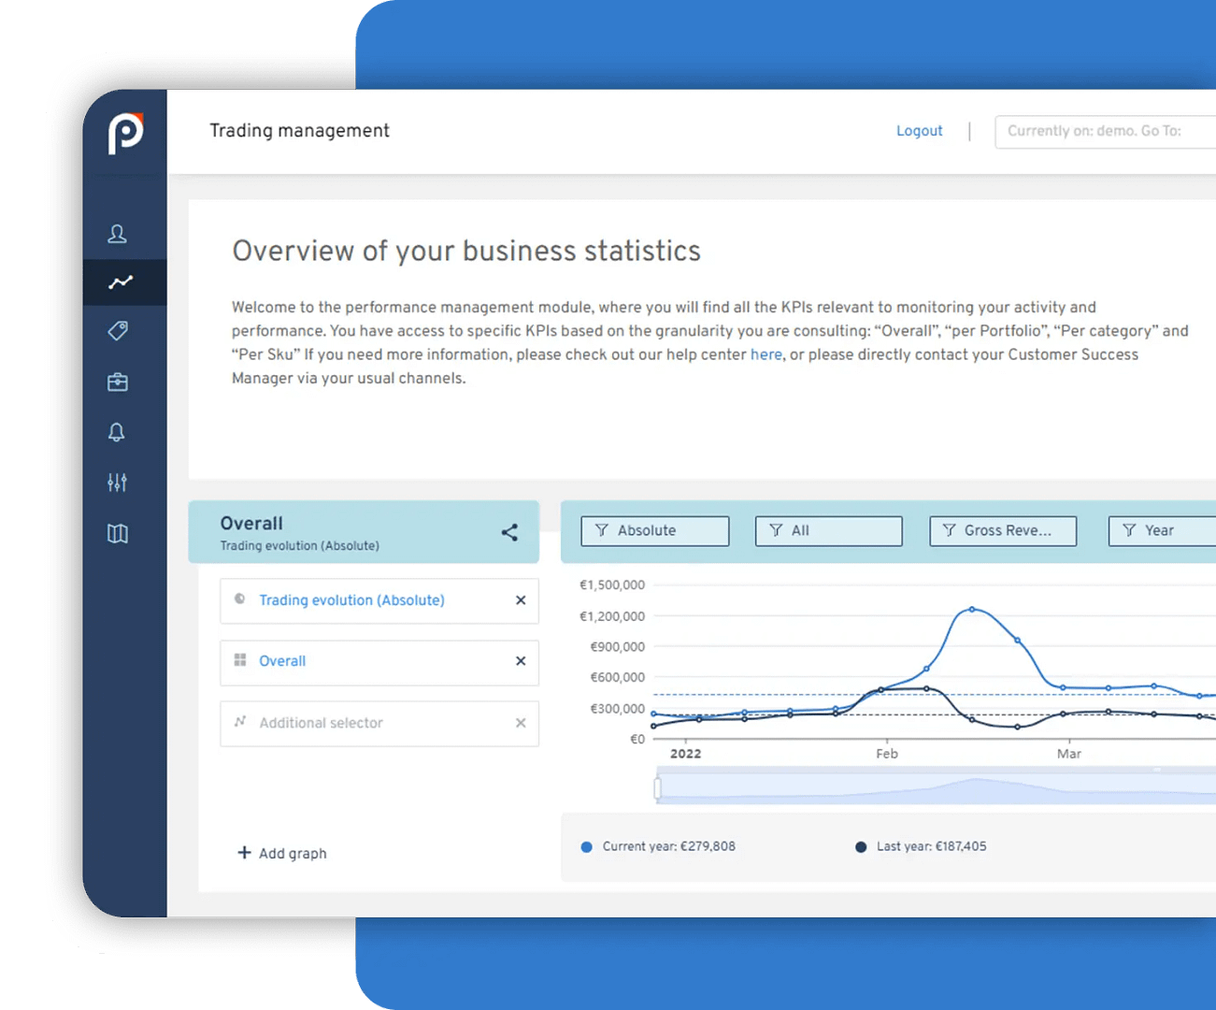Remove the Trading evolution (Absolute) selector
The height and width of the screenshot is (1010, 1216).
click(x=521, y=600)
